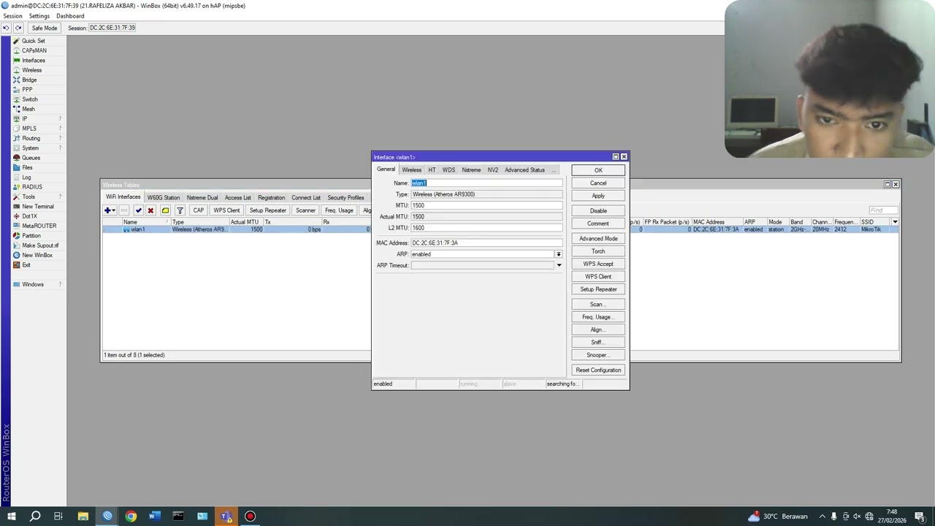Switch to the HT tab

tap(432, 170)
